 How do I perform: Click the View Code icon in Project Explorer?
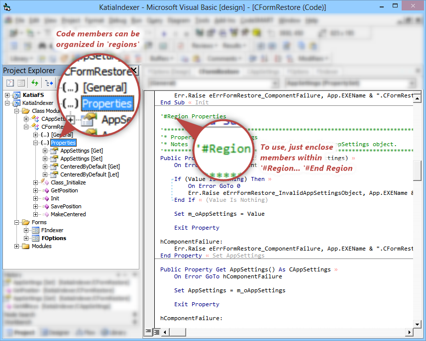(x=10, y=83)
